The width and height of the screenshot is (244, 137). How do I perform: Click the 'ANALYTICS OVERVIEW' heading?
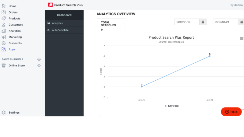click(116, 14)
